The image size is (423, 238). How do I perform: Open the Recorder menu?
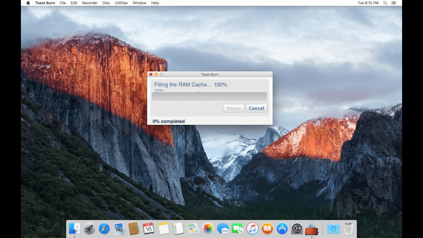click(90, 3)
